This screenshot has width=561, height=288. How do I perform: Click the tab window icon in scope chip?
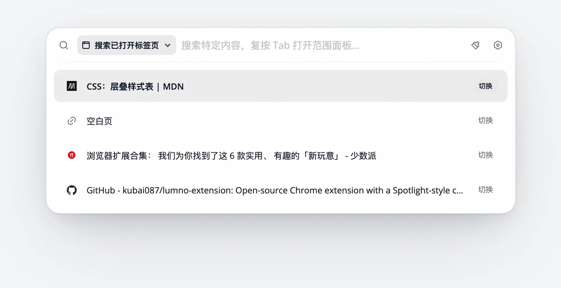pos(86,45)
